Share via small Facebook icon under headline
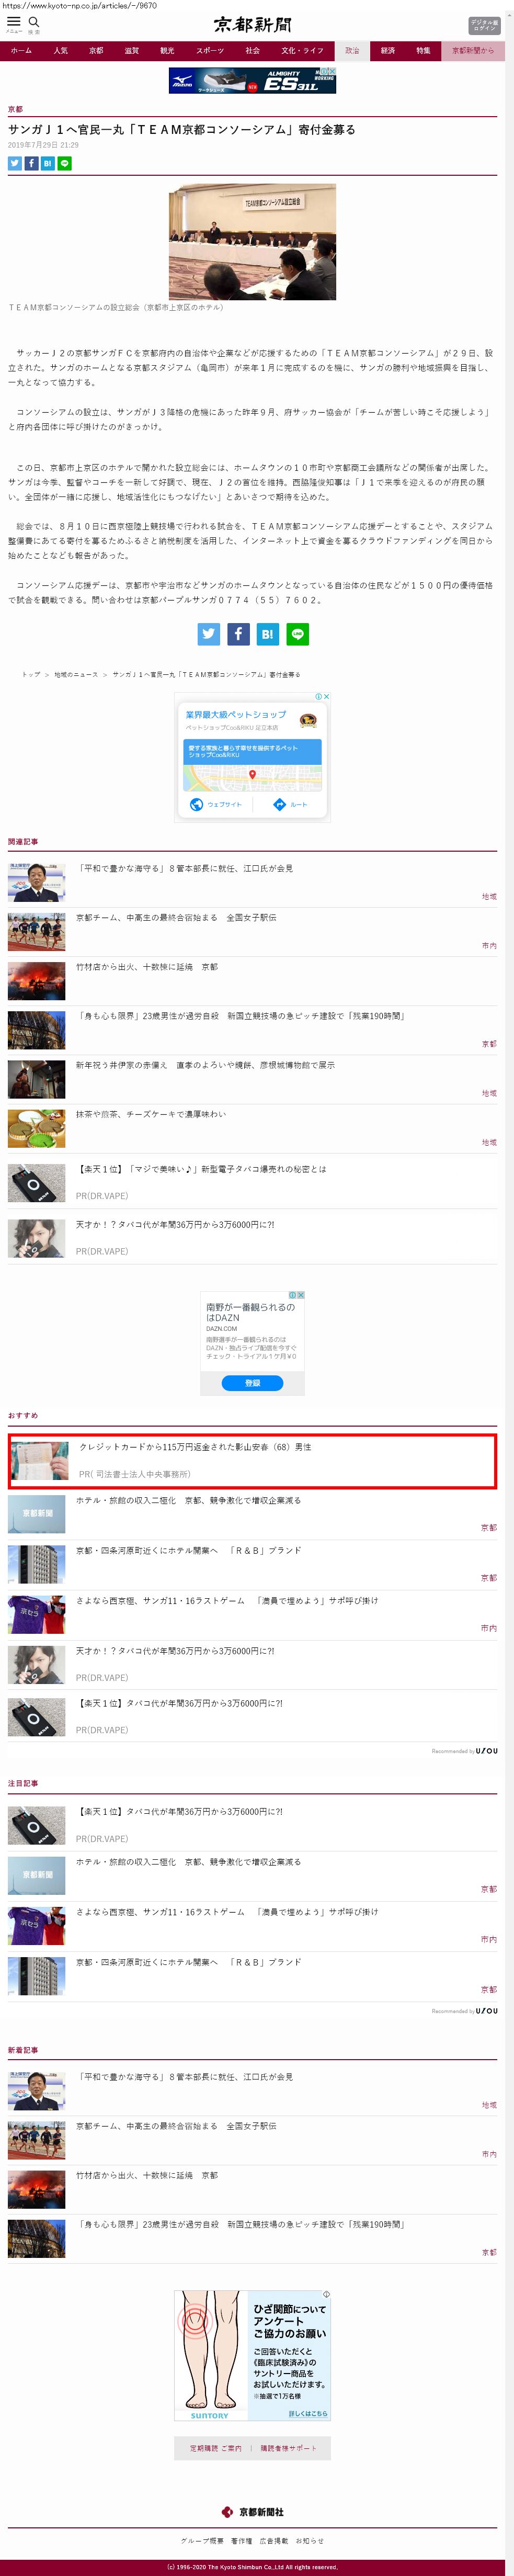This screenshot has width=514, height=2576. pyautogui.click(x=31, y=163)
